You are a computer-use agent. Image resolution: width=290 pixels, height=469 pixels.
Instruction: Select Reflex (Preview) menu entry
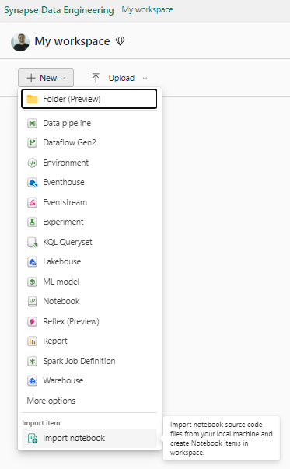tap(89, 321)
